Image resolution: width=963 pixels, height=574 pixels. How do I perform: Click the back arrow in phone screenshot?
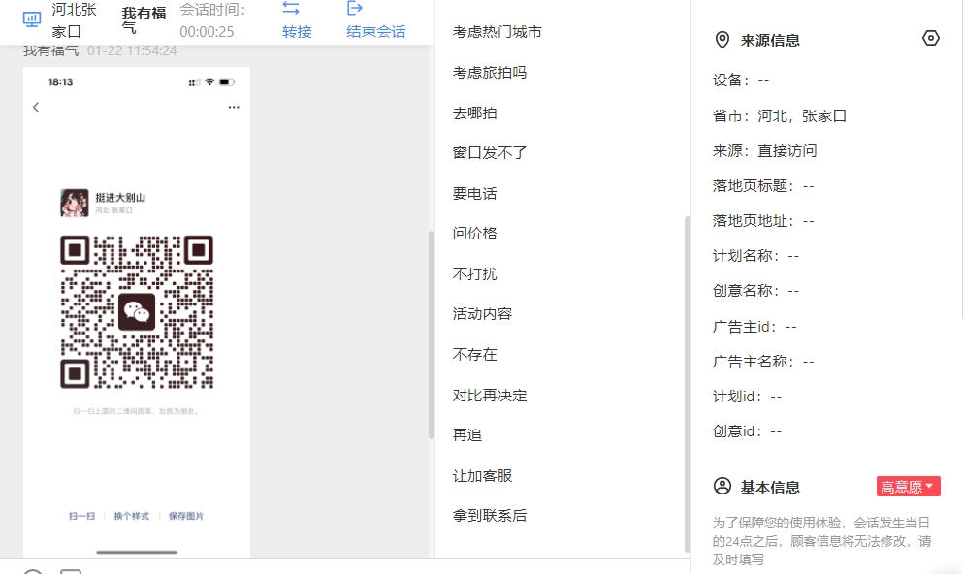pyautogui.click(x=36, y=107)
